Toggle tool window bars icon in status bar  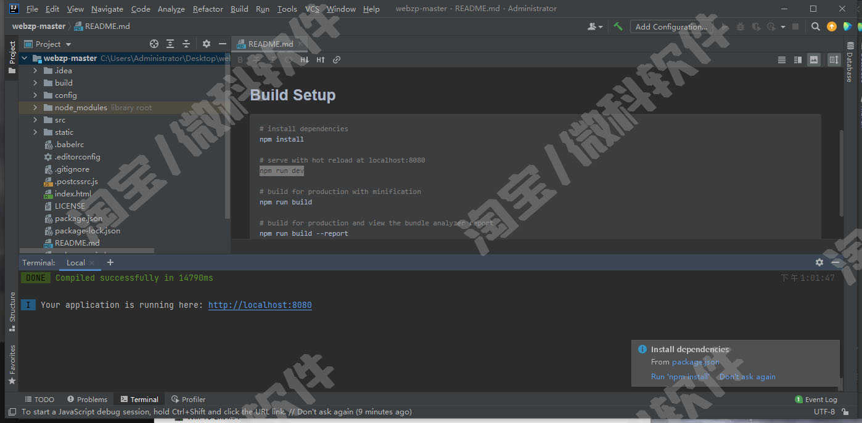(12, 412)
